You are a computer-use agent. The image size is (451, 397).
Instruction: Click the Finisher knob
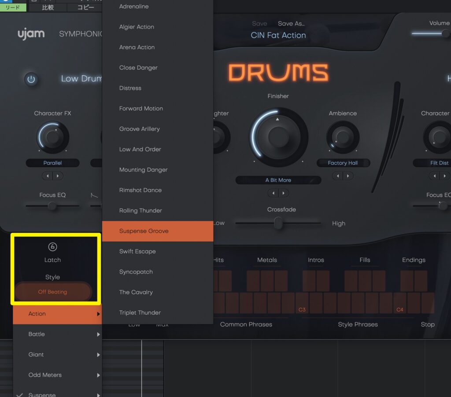pyautogui.click(x=278, y=137)
